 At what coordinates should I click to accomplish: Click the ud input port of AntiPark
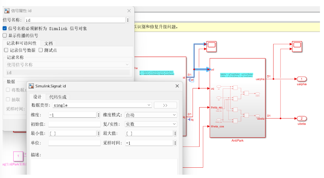(x=212, y=69)
